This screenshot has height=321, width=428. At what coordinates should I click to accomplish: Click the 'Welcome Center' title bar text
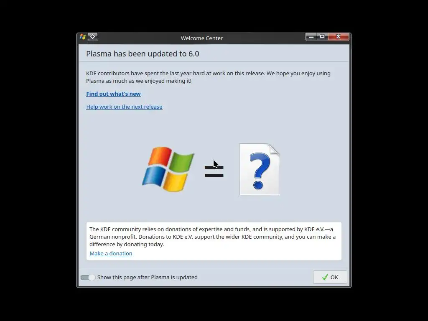click(202, 38)
